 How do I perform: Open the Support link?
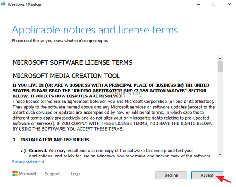point(52,174)
